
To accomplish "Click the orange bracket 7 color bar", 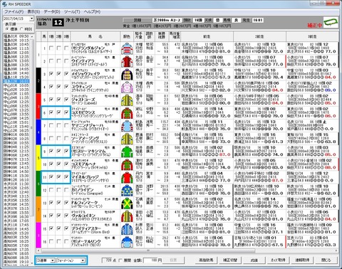I will [x=38, y=209].
